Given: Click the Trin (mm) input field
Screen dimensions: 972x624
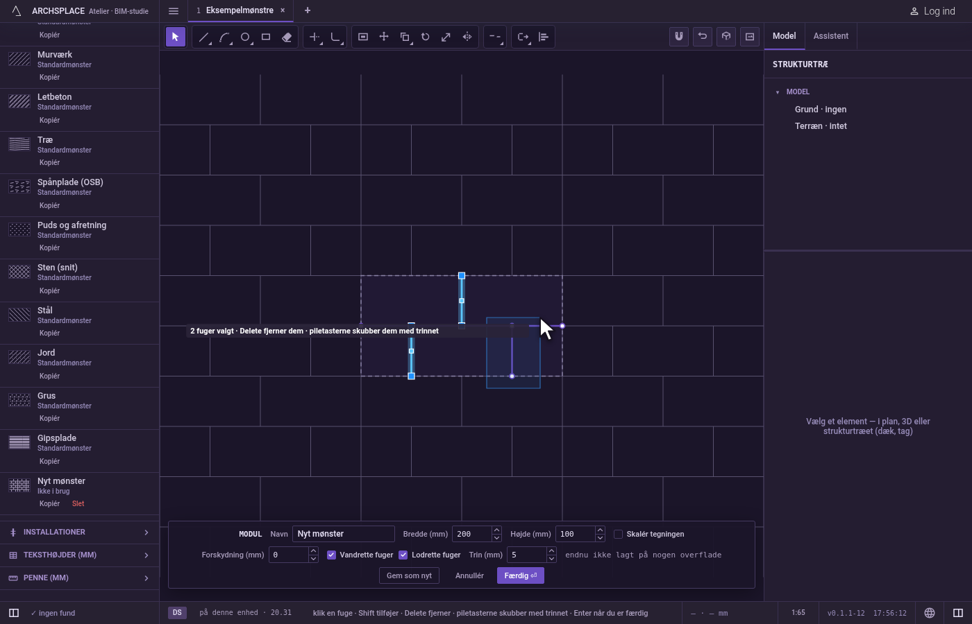Looking at the screenshot, I should pyautogui.click(x=526, y=555).
